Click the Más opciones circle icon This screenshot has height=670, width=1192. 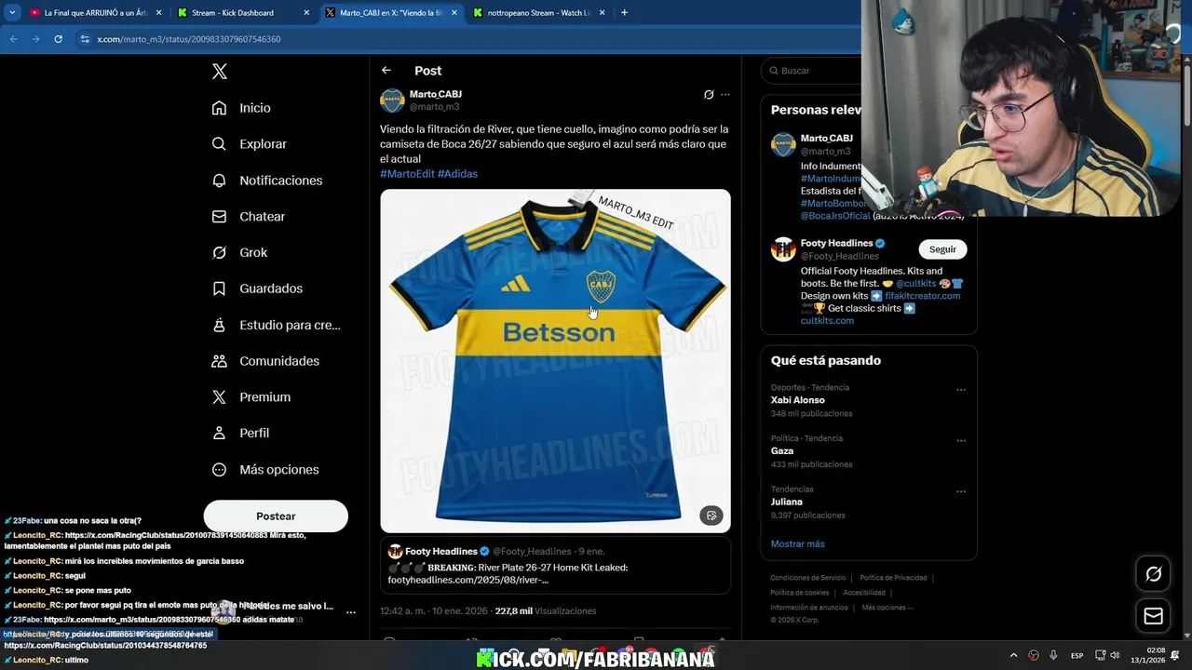coord(219,470)
